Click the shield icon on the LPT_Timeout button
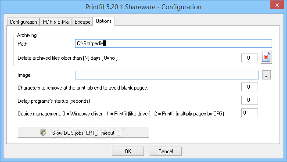This screenshot has width=287, height=162. point(43,132)
